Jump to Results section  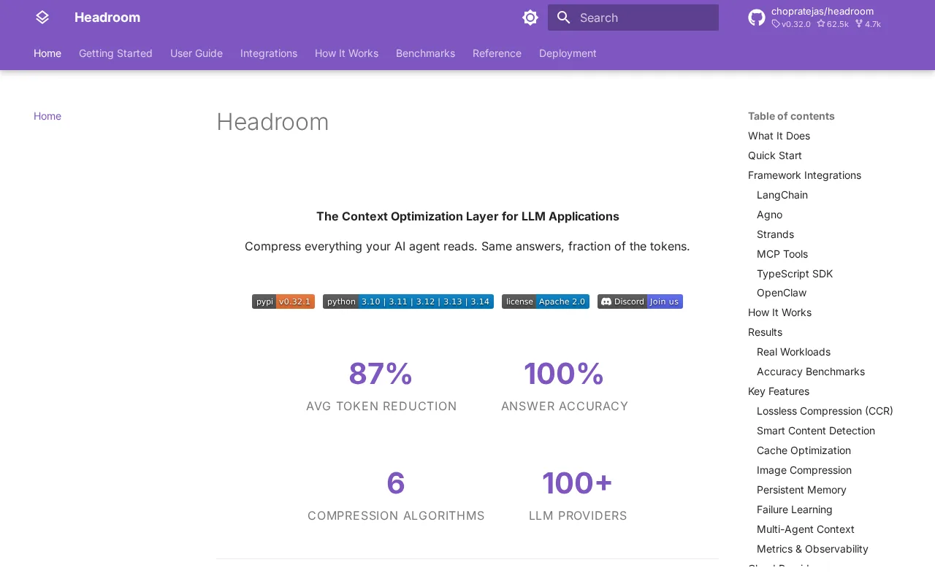tap(765, 332)
